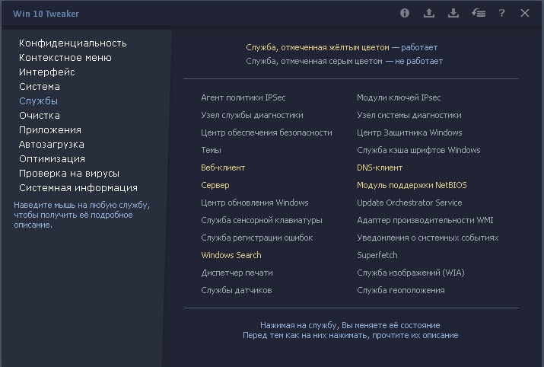Screen dimensions: 544x367
Task: Select the Очистка menu item
Action: (40, 116)
